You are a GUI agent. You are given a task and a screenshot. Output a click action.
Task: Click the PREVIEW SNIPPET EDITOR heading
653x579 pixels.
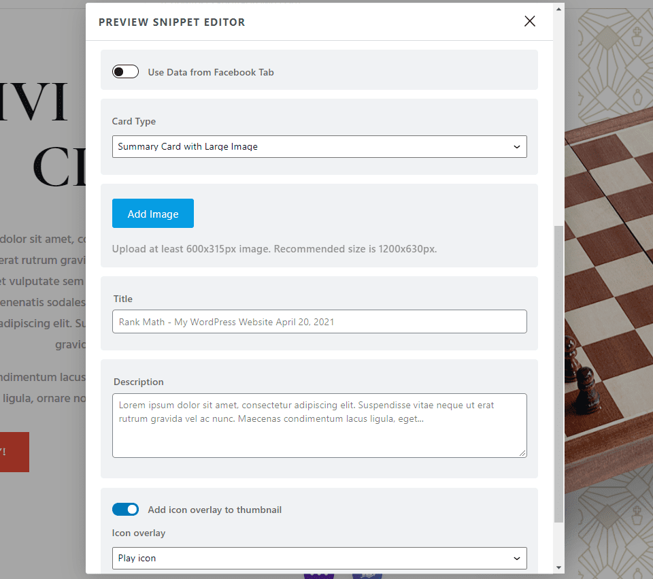(x=171, y=22)
